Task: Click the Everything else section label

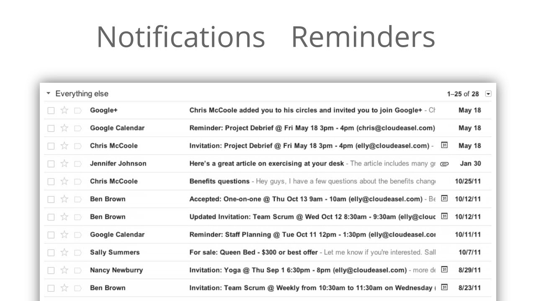Action: (82, 94)
